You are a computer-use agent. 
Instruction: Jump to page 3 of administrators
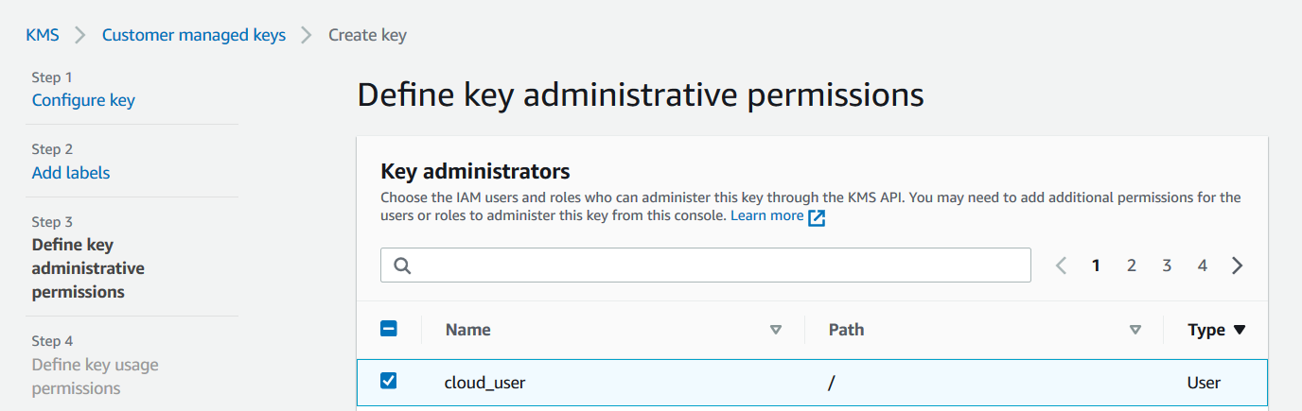point(1167,265)
